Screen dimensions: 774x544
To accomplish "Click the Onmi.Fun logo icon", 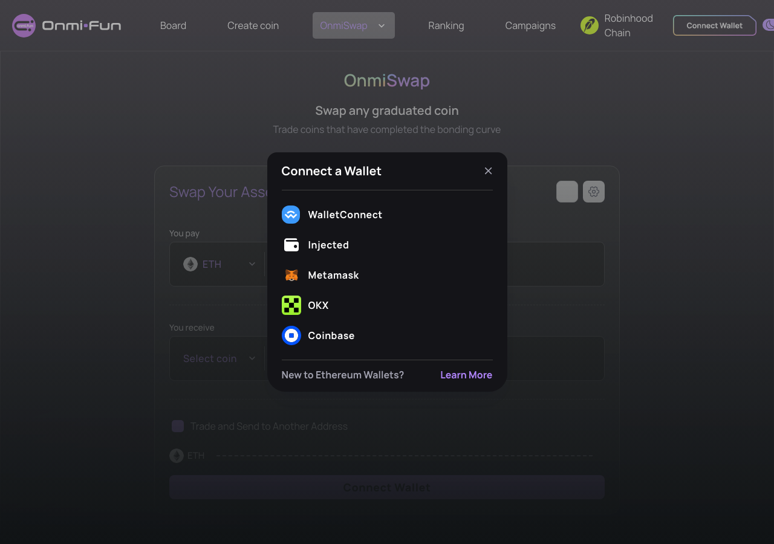I will (24, 25).
